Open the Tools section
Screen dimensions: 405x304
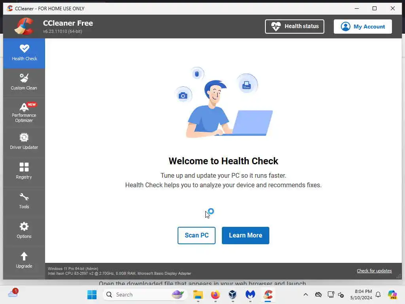click(24, 201)
